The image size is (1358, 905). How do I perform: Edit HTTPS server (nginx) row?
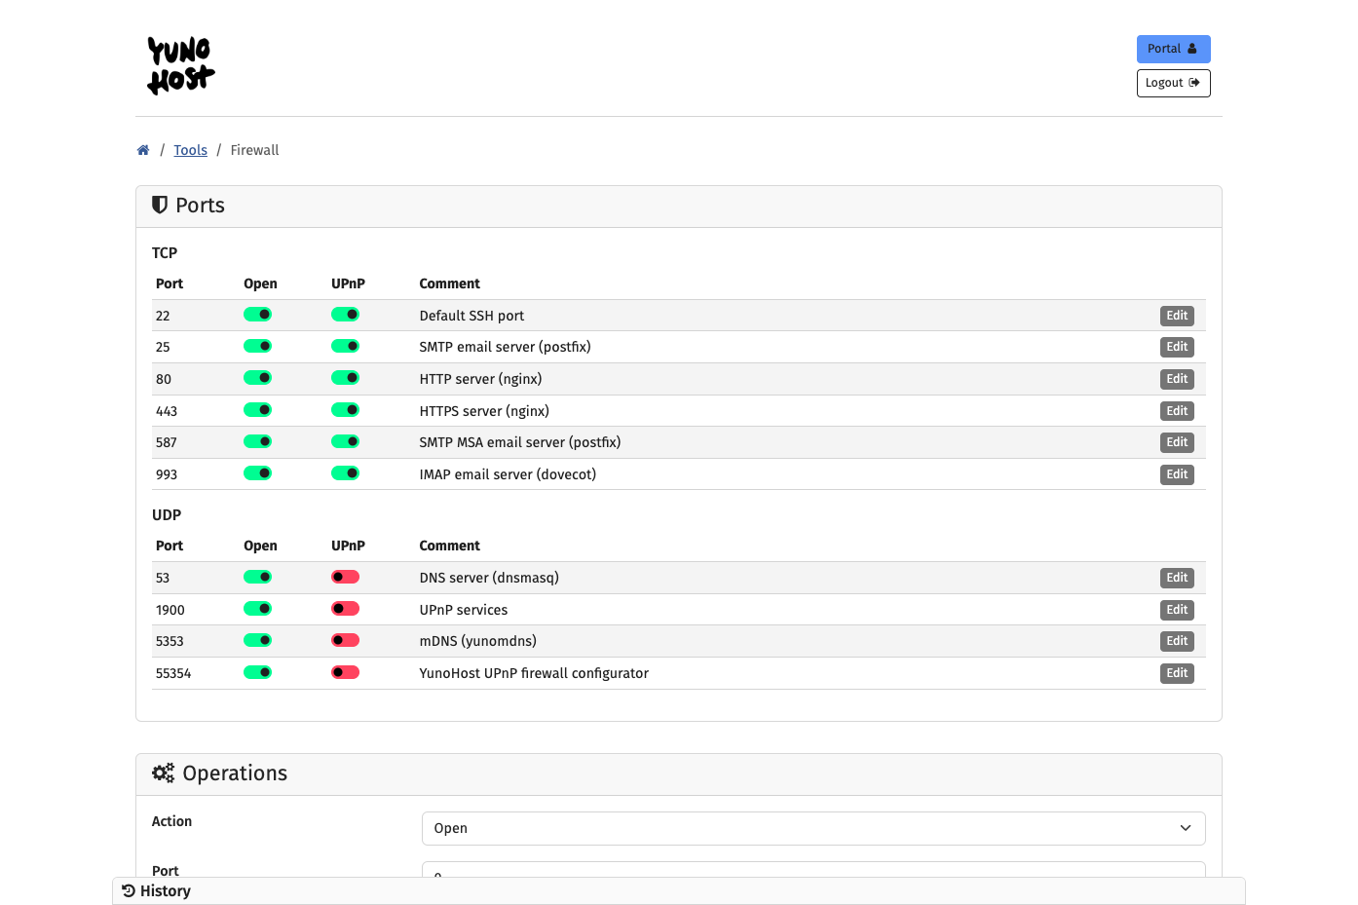(x=1177, y=411)
